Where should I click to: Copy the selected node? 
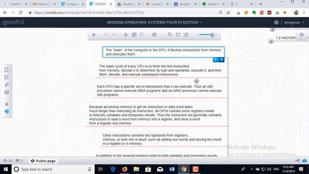click(134, 35)
